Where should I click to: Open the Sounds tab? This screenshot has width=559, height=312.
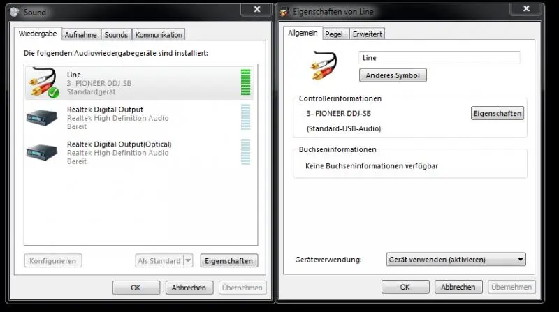(x=116, y=34)
